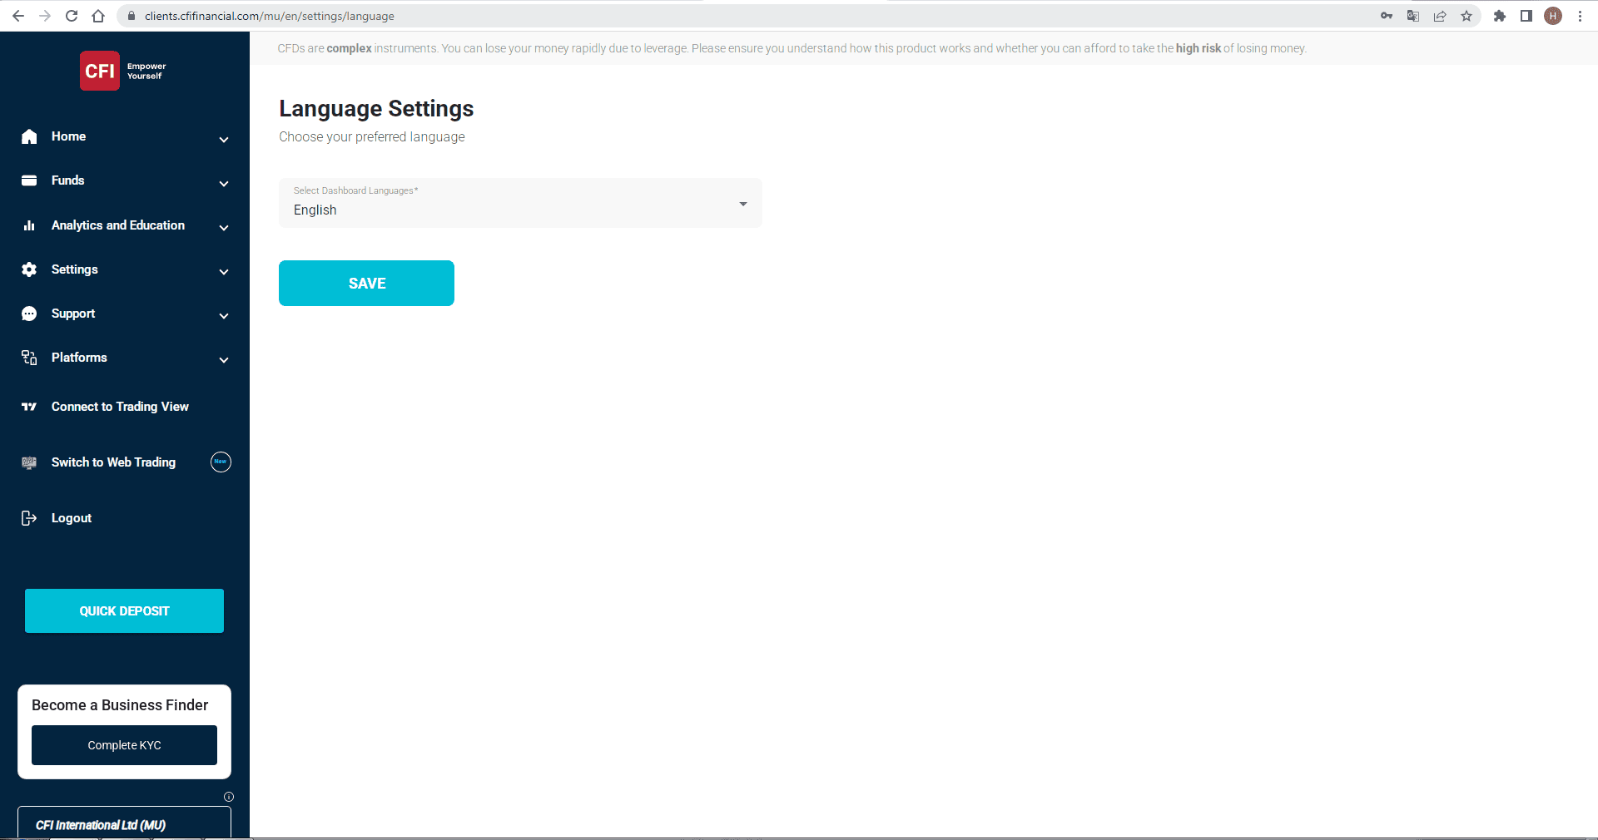Viewport: 1598px width, 840px height.
Task: Click the Complete KYC button
Action: (x=124, y=745)
